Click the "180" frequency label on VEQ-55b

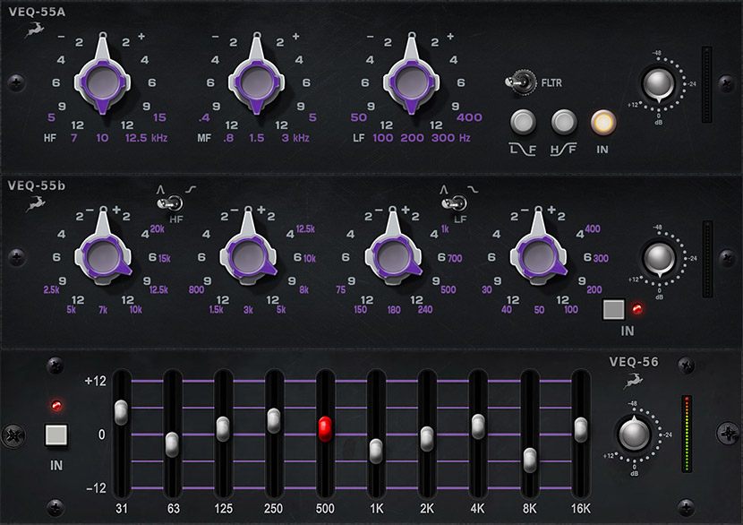[394, 310]
